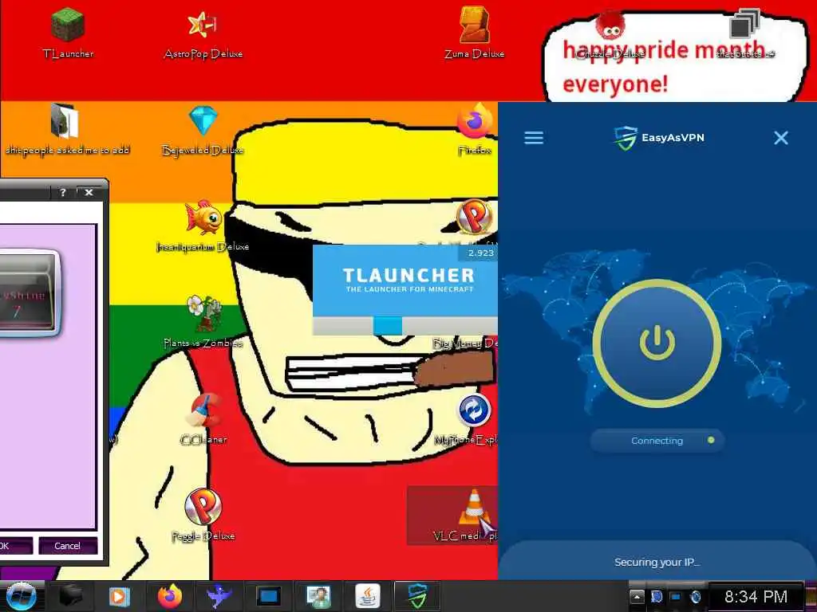
Task: Launch AstroPop Deluxe from the desktop
Action: pyautogui.click(x=203, y=32)
